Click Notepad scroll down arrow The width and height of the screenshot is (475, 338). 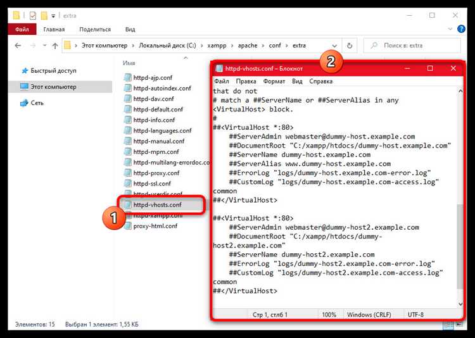click(460, 304)
